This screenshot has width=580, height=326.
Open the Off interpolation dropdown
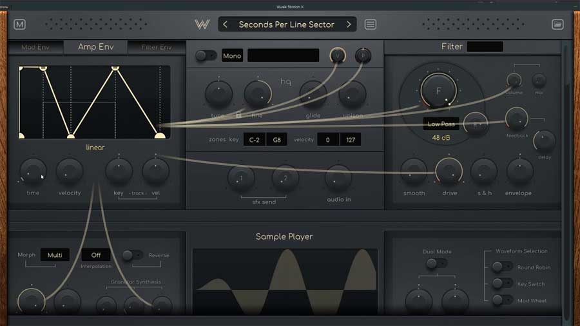pos(96,255)
